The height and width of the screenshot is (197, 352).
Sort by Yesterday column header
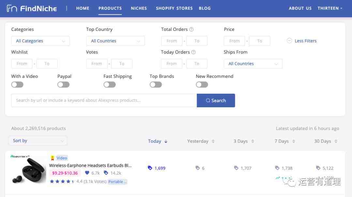pyautogui.click(x=198, y=141)
